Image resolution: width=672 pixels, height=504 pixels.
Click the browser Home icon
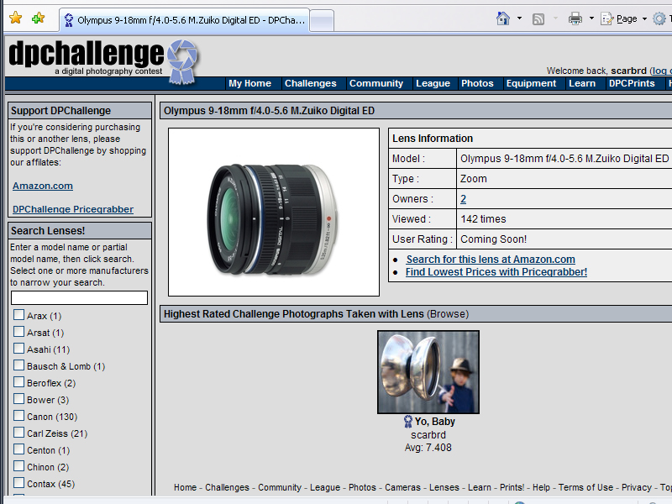[502, 18]
